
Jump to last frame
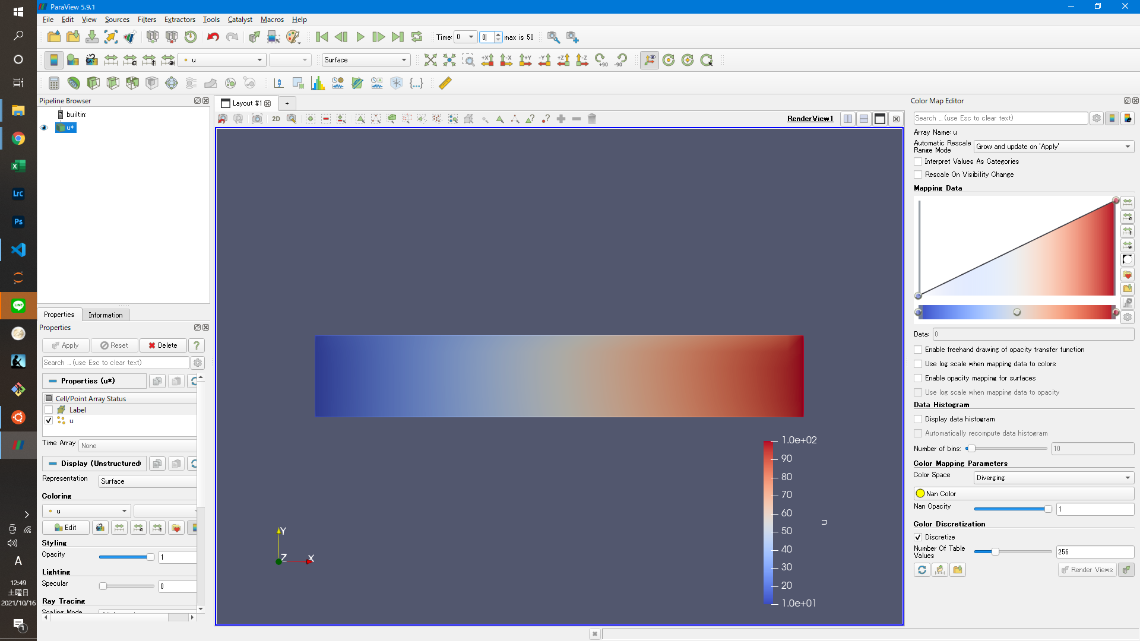point(397,37)
